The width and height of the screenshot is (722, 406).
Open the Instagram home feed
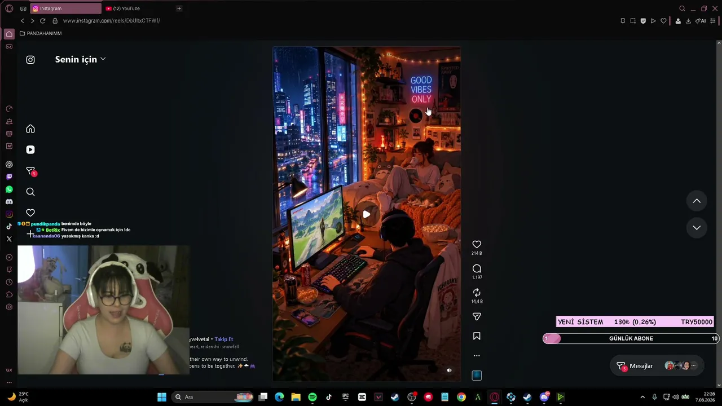[x=30, y=129]
